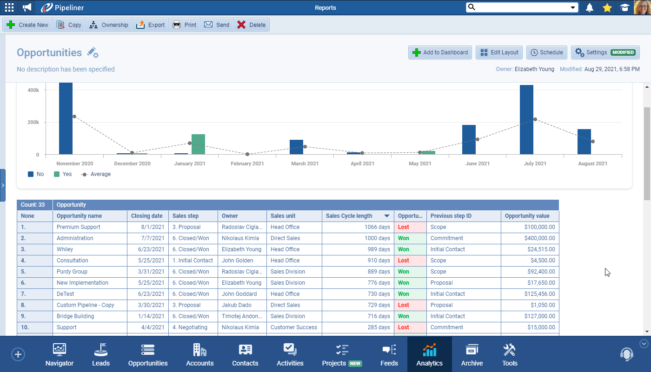Open the global search dropdown arrow
Image resolution: width=651 pixels, height=372 pixels.
pyautogui.click(x=572, y=7)
